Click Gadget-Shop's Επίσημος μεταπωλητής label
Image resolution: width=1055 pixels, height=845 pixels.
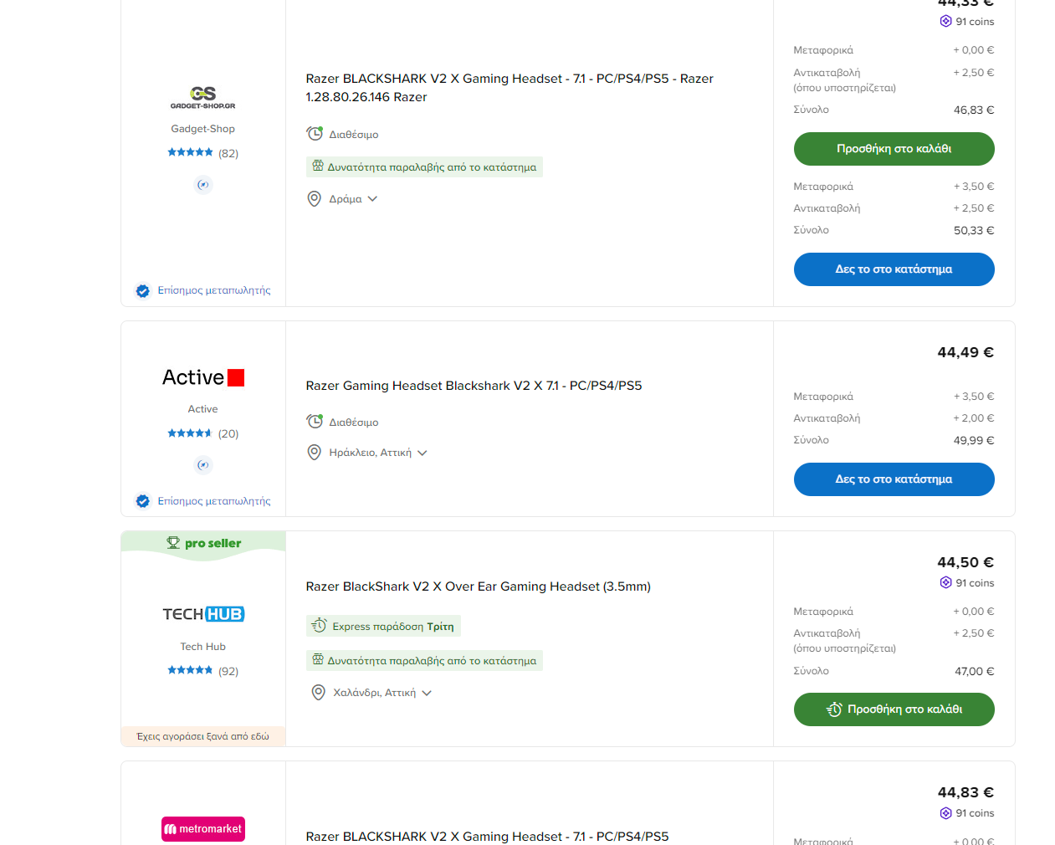click(x=214, y=290)
